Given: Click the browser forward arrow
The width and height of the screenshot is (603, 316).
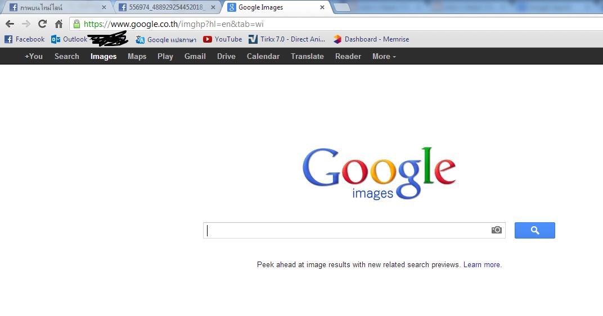Looking at the screenshot, I should pyautogui.click(x=26, y=24).
